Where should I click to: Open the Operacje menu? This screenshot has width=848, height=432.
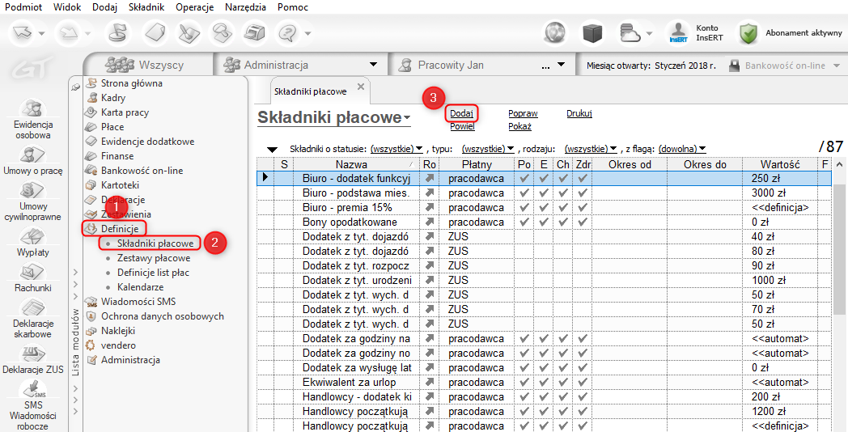coord(194,7)
